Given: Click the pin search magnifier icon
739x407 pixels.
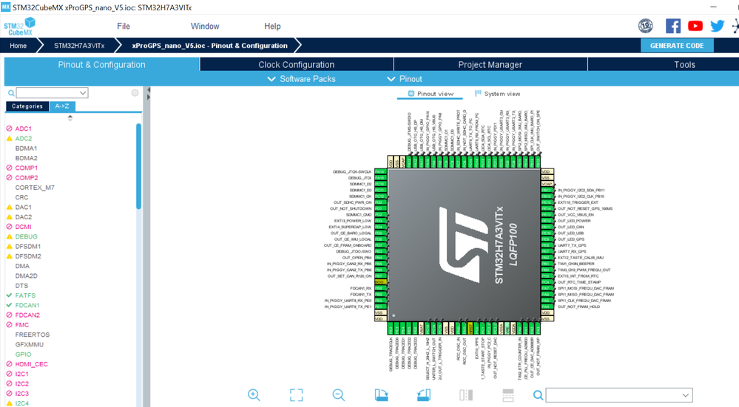Looking at the screenshot, I should (538, 394).
